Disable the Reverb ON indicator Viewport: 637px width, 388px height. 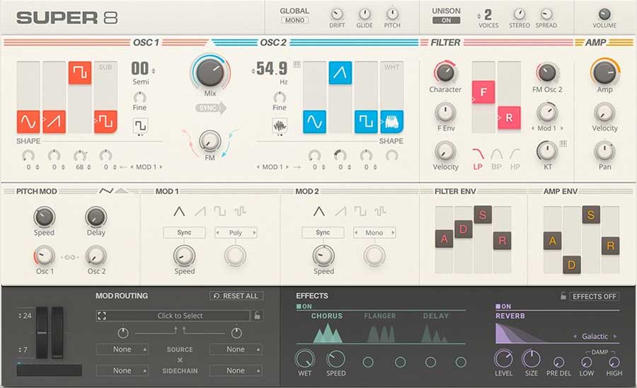click(x=503, y=307)
